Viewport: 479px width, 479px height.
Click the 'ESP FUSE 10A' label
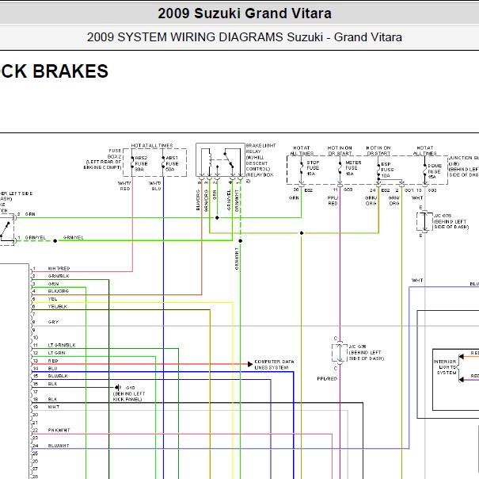(x=387, y=170)
